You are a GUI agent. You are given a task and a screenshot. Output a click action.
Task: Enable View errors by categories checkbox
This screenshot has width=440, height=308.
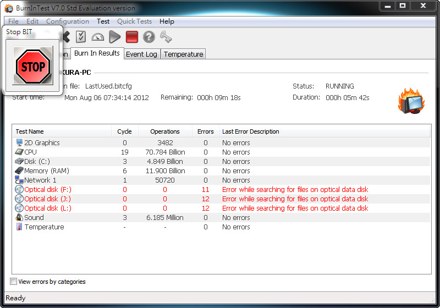tap(13, 282)
